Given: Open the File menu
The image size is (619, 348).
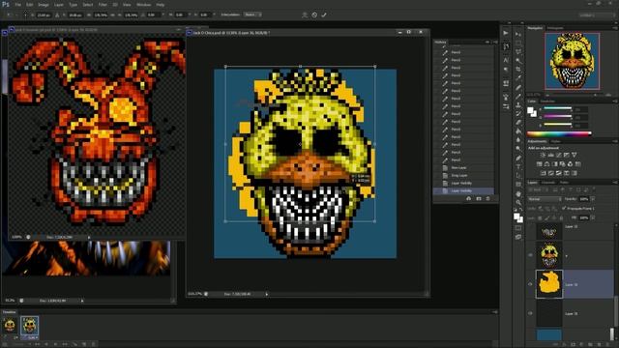Looking at the screenshot, I should tap(18, 5).
